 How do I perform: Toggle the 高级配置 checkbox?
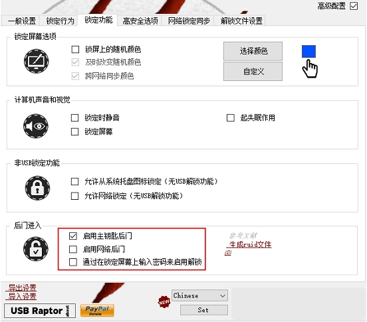tap(354, 6)
